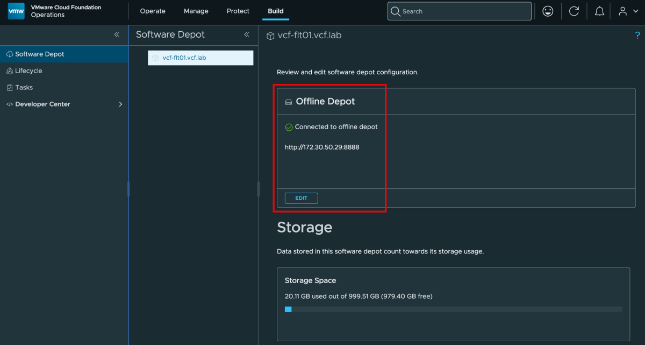Open notifications bell icon
This screenshot has width=645, height=345.
pyautogui.click(x=599, y=11)
